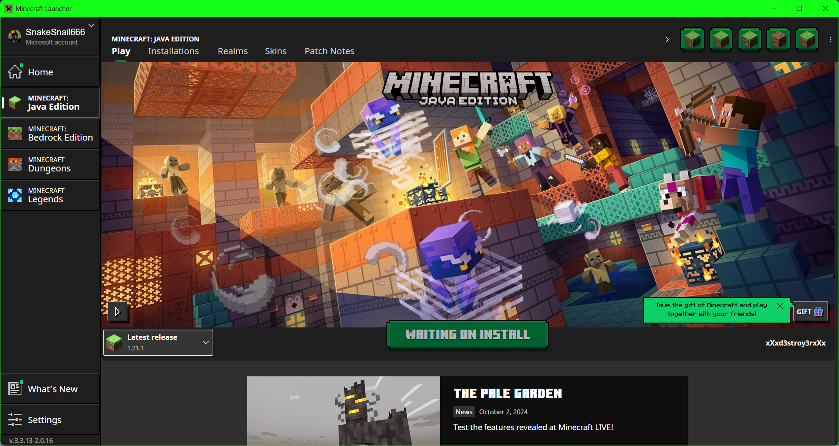Open the three-dot more options menu
839x446 pixels.
[830, 40]
